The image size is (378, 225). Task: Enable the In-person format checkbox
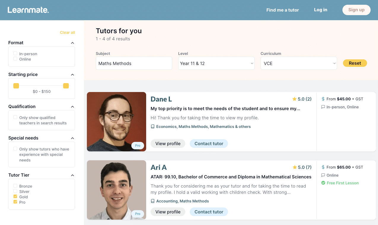[15, 53]
